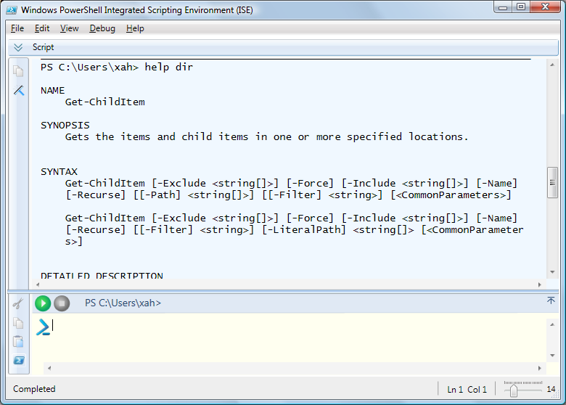
Task: Move the command pane up with arrow icon
Action: [551, 300]
